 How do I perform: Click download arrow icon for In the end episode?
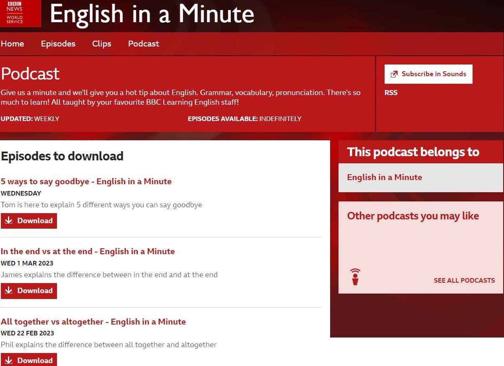[9, 291]
